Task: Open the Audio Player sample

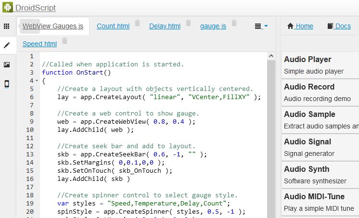Action: coord(320,65)
